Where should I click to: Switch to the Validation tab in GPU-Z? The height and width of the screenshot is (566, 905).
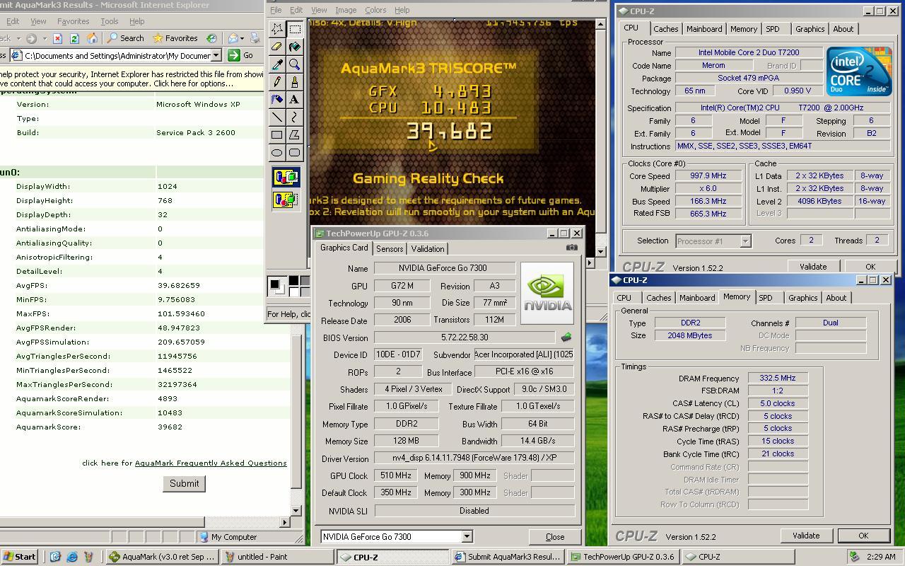pyautogui.click(x=428, y=249)
